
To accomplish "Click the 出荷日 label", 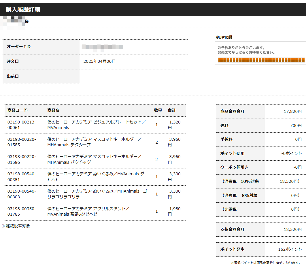I will tap(13, 76).
